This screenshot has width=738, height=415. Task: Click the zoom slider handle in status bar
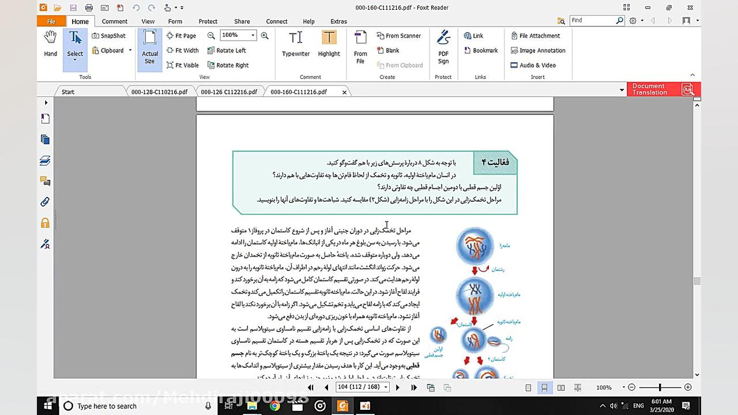tap(660, 388)
